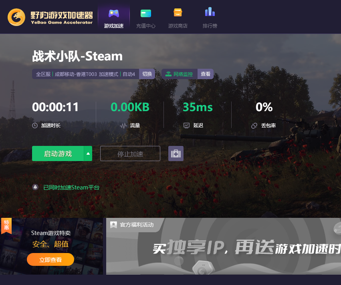Click the broken link icon beside 丢包率
The height and width of the screenshot is (285, 341).
[x=254, y=126]
